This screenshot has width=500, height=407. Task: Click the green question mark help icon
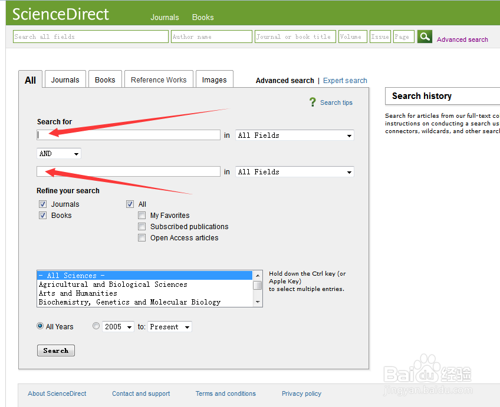coord(312,102)
